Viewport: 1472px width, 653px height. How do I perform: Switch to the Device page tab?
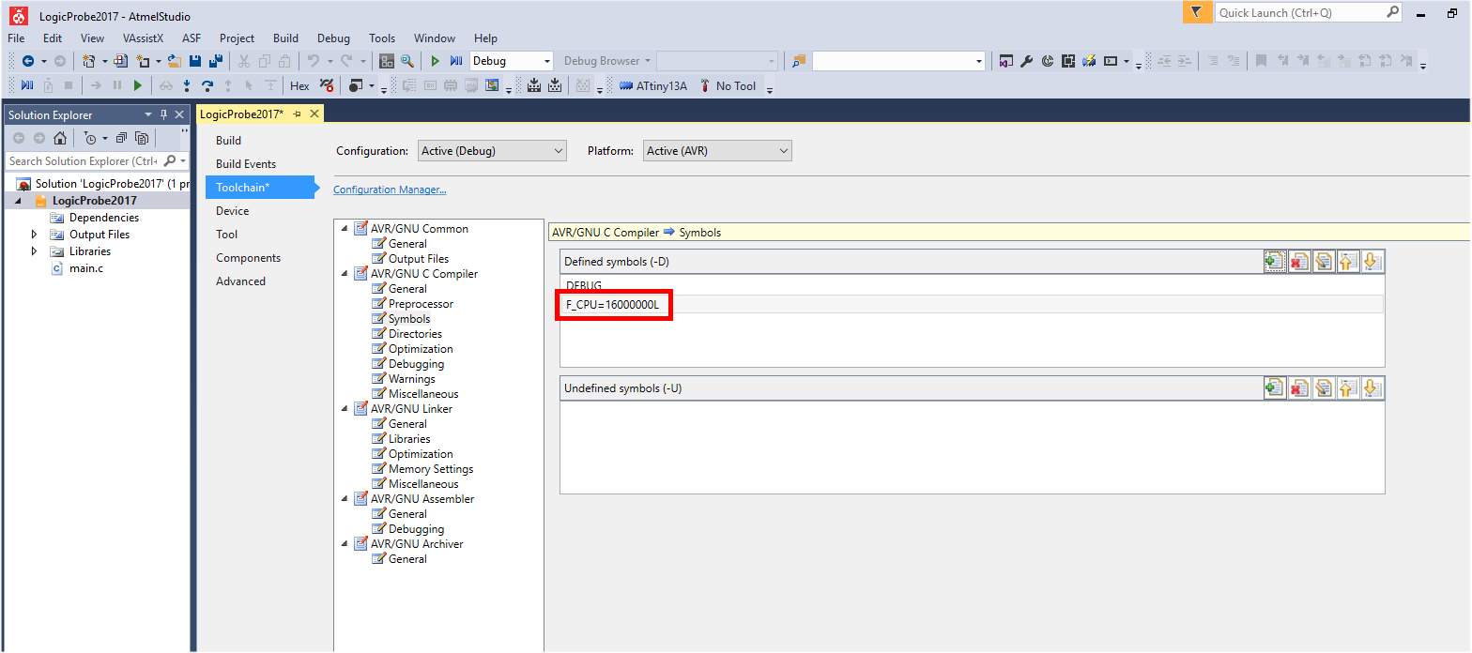pos(233,211)
